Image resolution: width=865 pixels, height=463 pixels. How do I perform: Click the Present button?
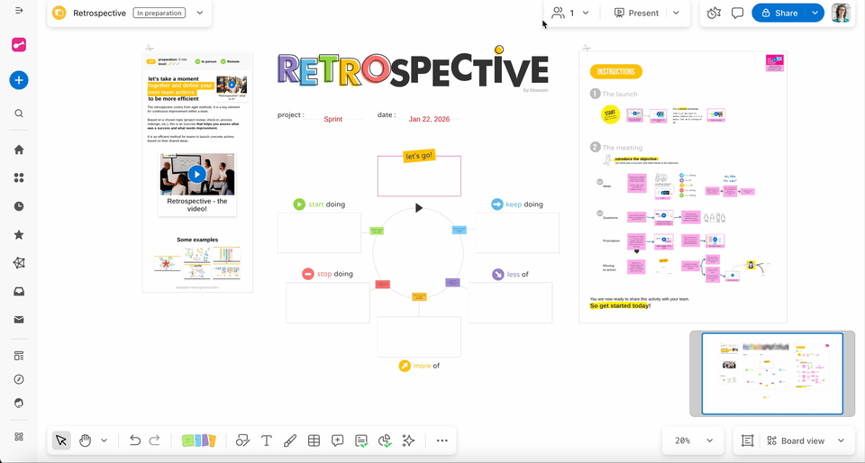pos(636,13)
